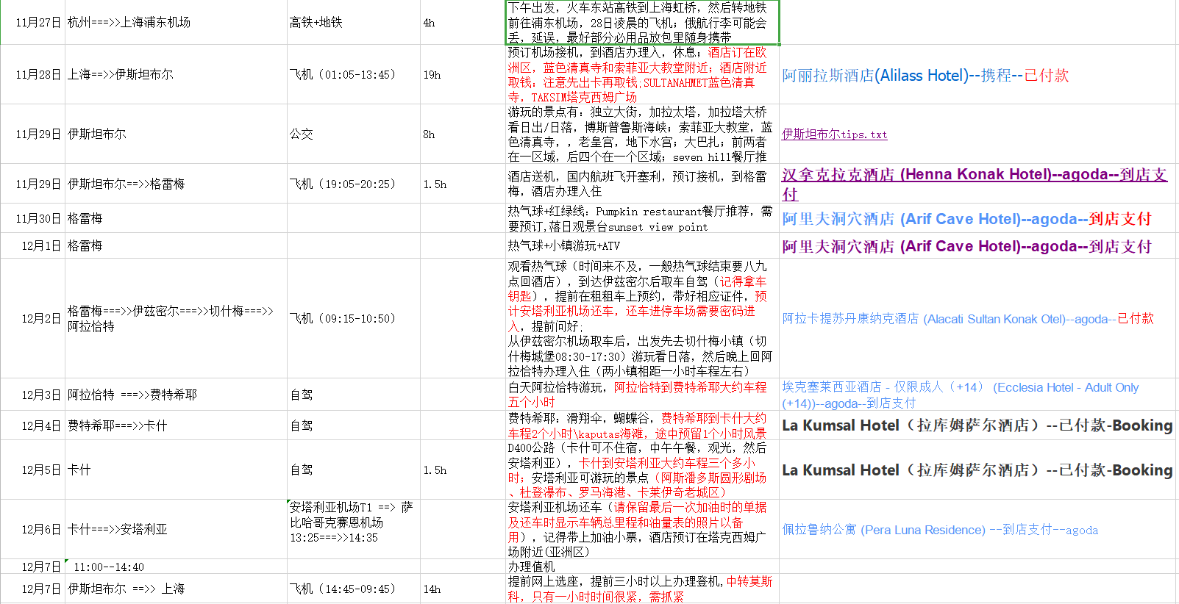Select the 酒店送机，国内航班 notes cell
The width and height of the screenshot is (1179, 604).
(x=643, y=184)
